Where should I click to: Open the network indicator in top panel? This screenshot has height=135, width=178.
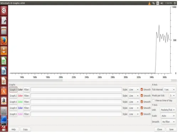(153, 3)
